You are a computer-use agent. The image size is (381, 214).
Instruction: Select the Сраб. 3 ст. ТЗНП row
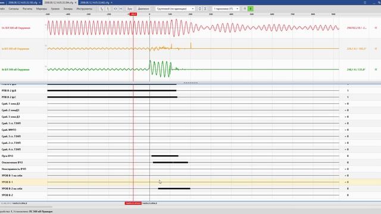[190, 136]
